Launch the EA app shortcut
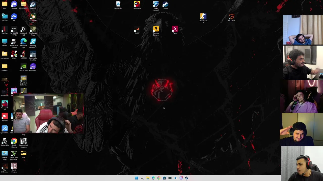 click(x=14, y=17)
